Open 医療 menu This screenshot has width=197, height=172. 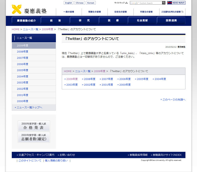pos(113,21)
